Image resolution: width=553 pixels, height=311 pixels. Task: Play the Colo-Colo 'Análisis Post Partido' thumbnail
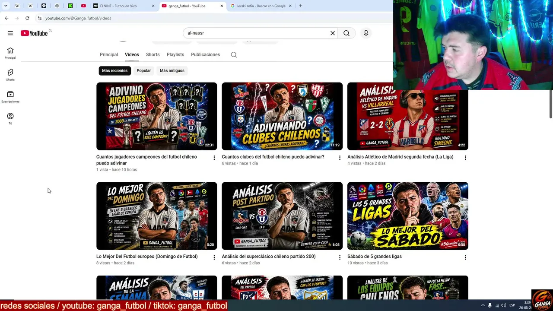point(282,216)
